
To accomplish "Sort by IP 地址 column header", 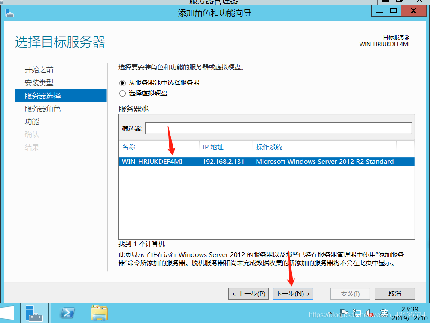I will coord(213,147).
